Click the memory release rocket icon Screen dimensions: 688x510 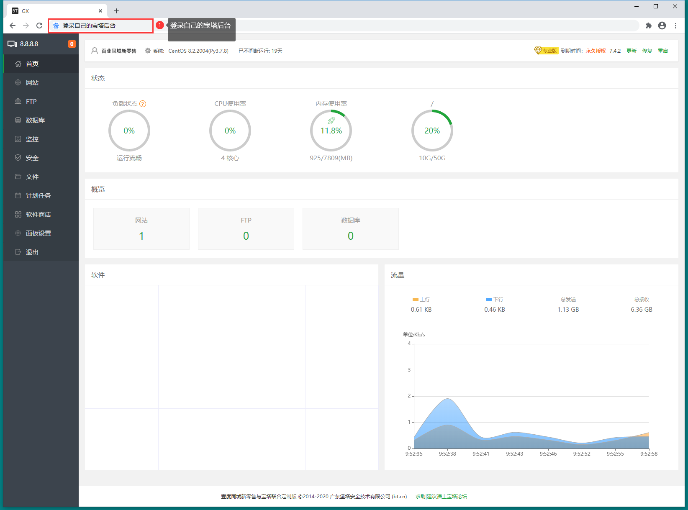point(331,120)
